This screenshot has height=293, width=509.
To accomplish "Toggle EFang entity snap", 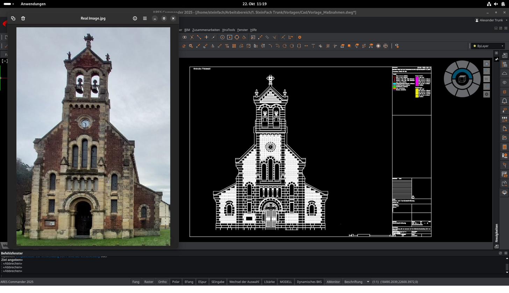I will [189, 282].
